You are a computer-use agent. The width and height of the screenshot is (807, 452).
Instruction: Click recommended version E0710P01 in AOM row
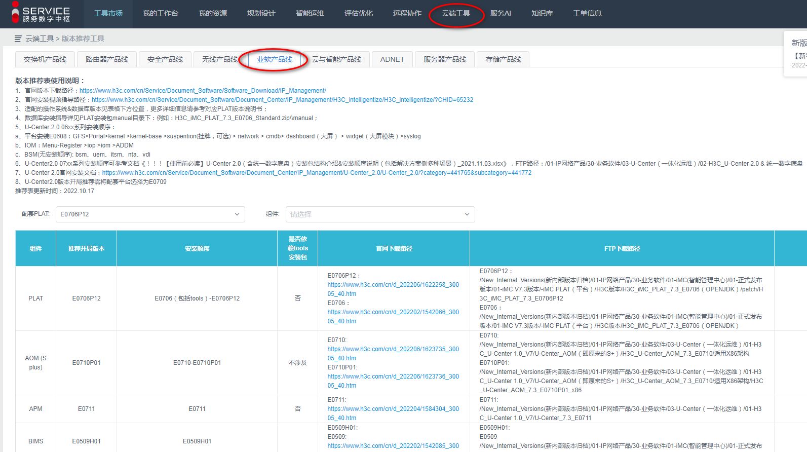click(x=86, y=363)
